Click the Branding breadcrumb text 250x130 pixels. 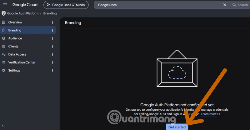[x=50, y=13]
